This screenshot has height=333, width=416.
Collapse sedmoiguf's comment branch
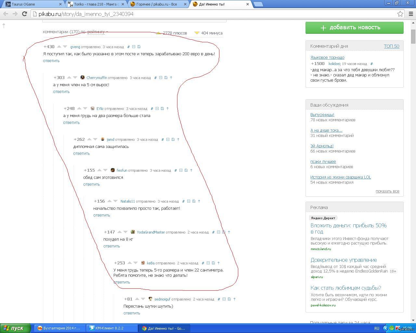224,299
